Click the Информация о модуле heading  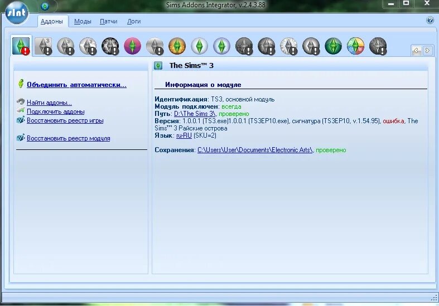(x=203, y=85)
